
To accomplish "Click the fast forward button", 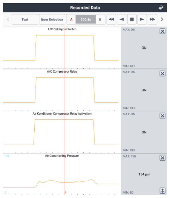I will click(152, 19).
